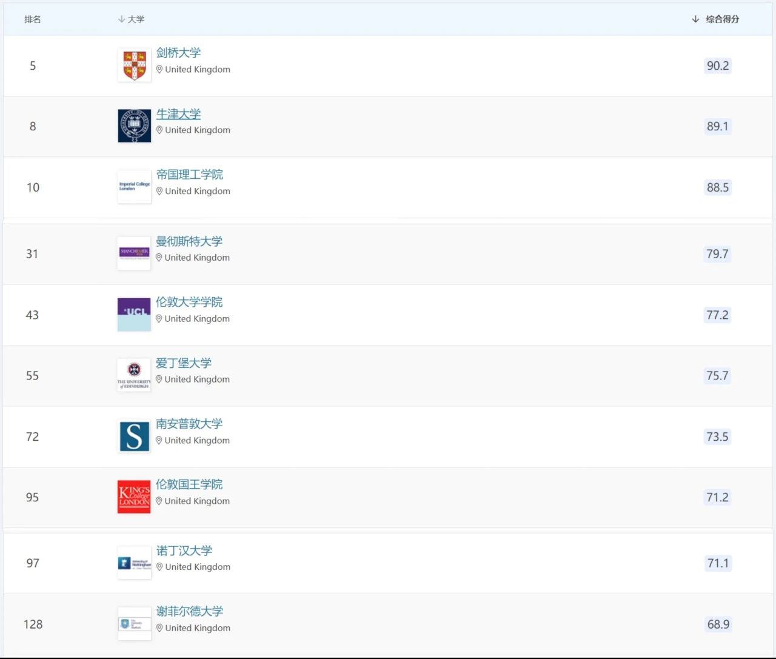Click location pin icon under 伦敦大学学院
Viewport: 776px width, 659px height.
point(159,319)
